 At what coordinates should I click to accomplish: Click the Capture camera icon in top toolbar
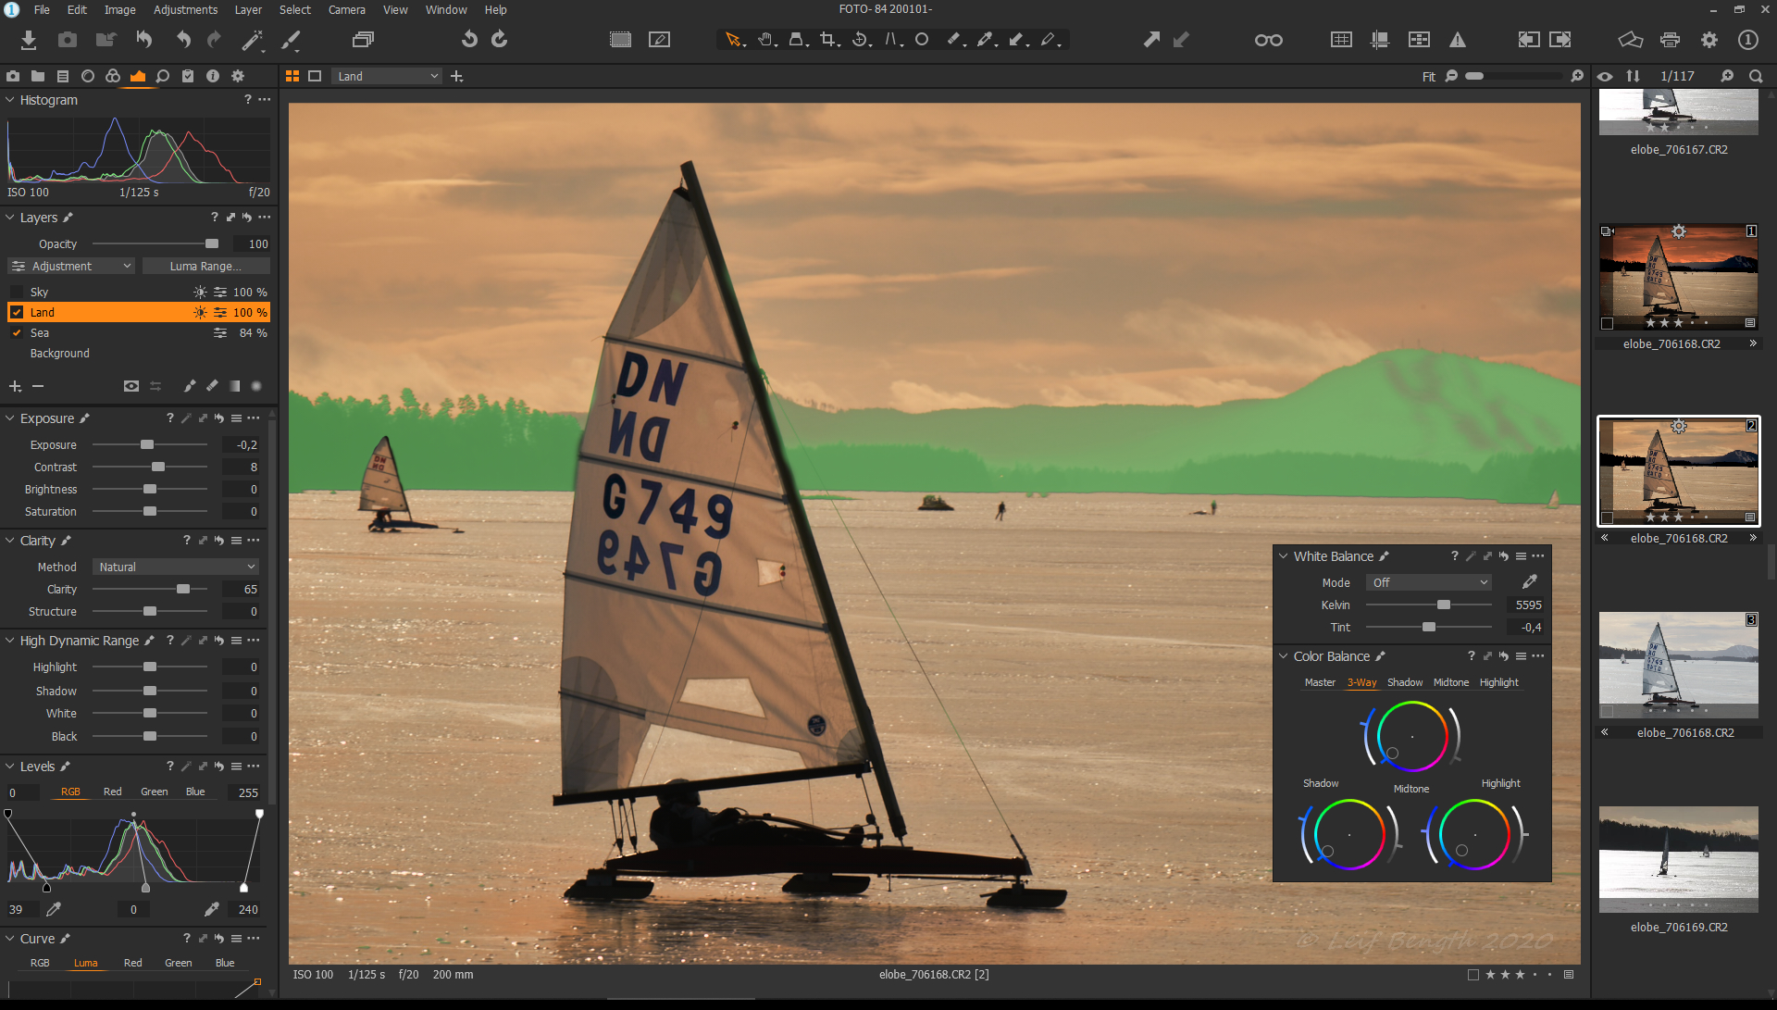tap(68, 40)
